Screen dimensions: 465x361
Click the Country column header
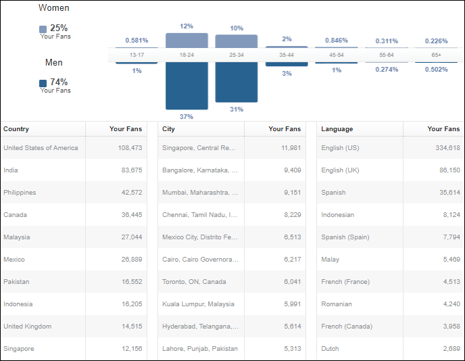16,129
